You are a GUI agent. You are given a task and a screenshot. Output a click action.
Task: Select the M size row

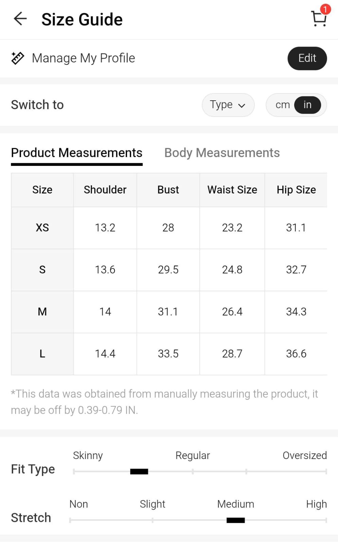point(42,311)
